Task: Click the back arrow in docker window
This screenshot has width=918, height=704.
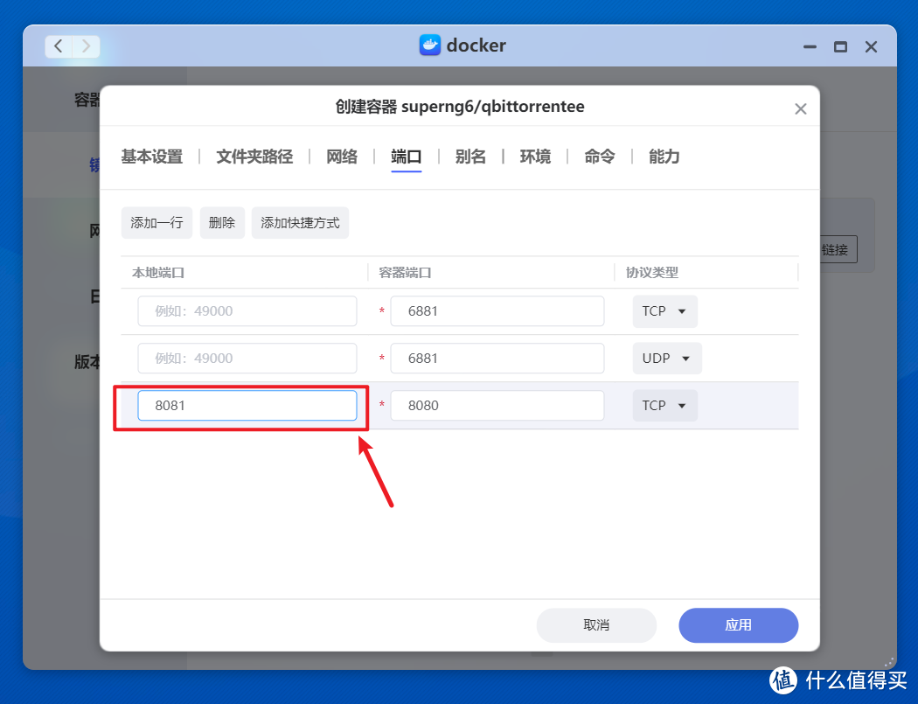Action: (x=58, y=46)
